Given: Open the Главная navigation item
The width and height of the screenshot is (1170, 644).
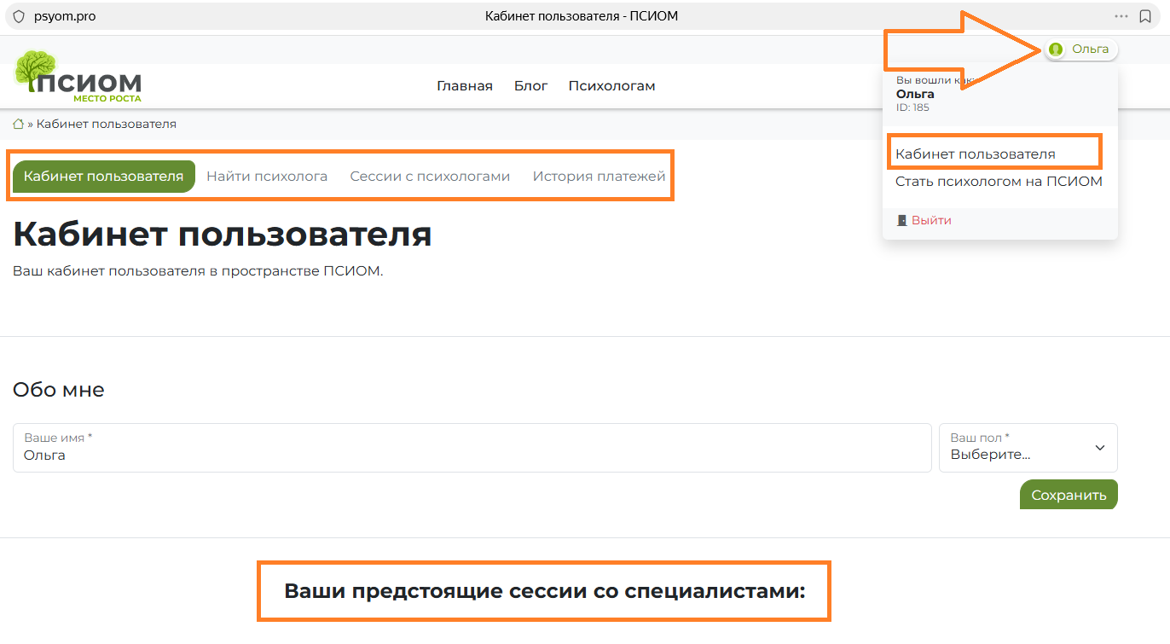Looking at the screenshot, I should point(464,86).
